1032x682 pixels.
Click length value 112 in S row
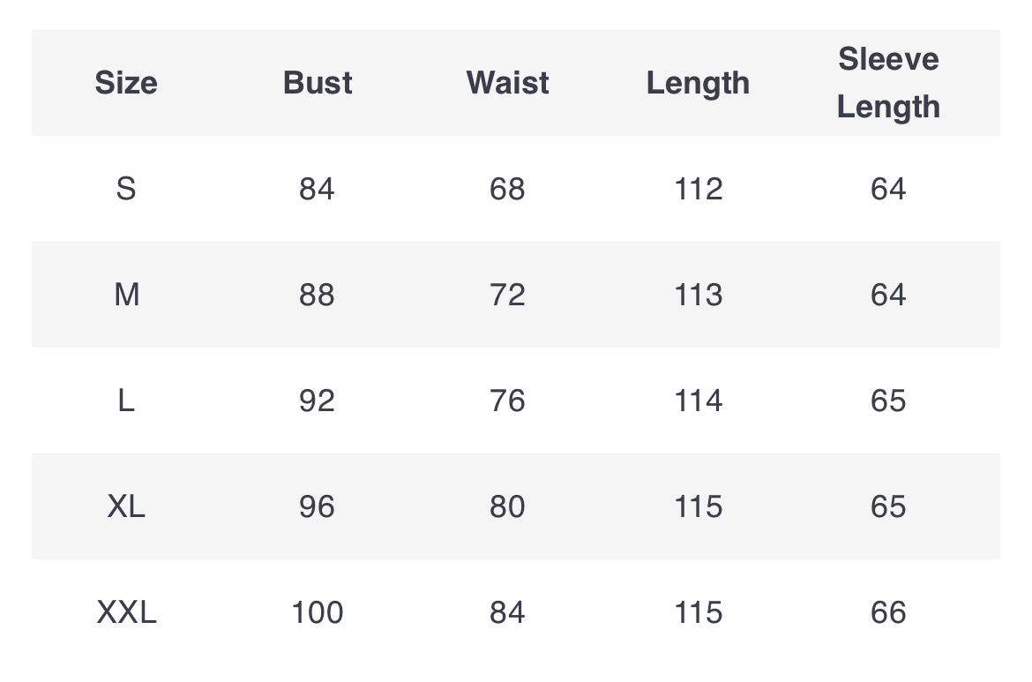click(x=699, y=189)
